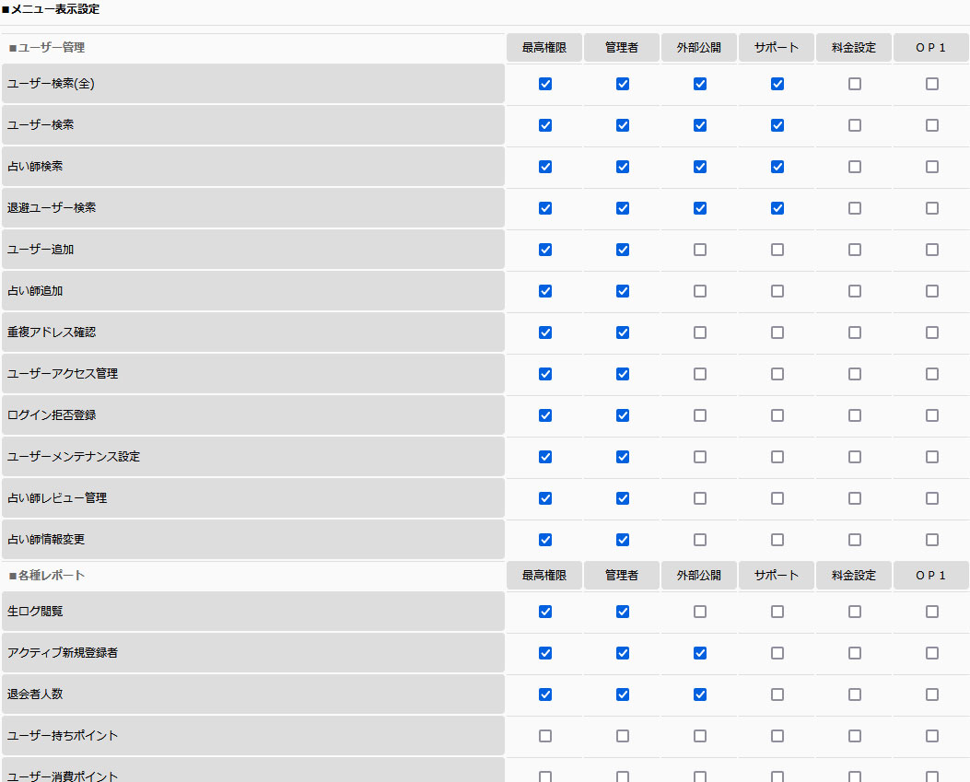Uncheck 管理者 for 占い師追加 row
Viewport: 970px width, 782px height.
coord(623,291)
